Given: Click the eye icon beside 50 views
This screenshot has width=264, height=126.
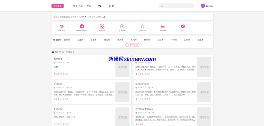Looking at the screenshot, I should (68, 113).
